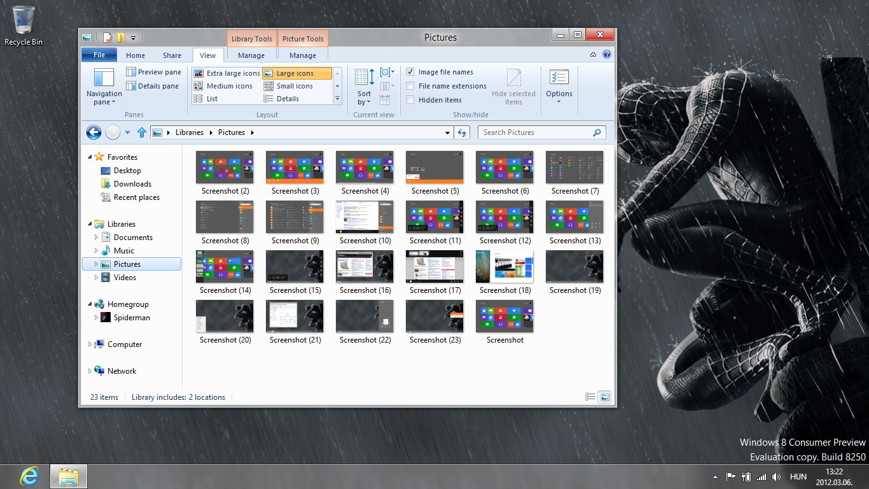Viewport: 869px width, 489px height.
Task: Switch to Details layout
Action: point(281,99)
